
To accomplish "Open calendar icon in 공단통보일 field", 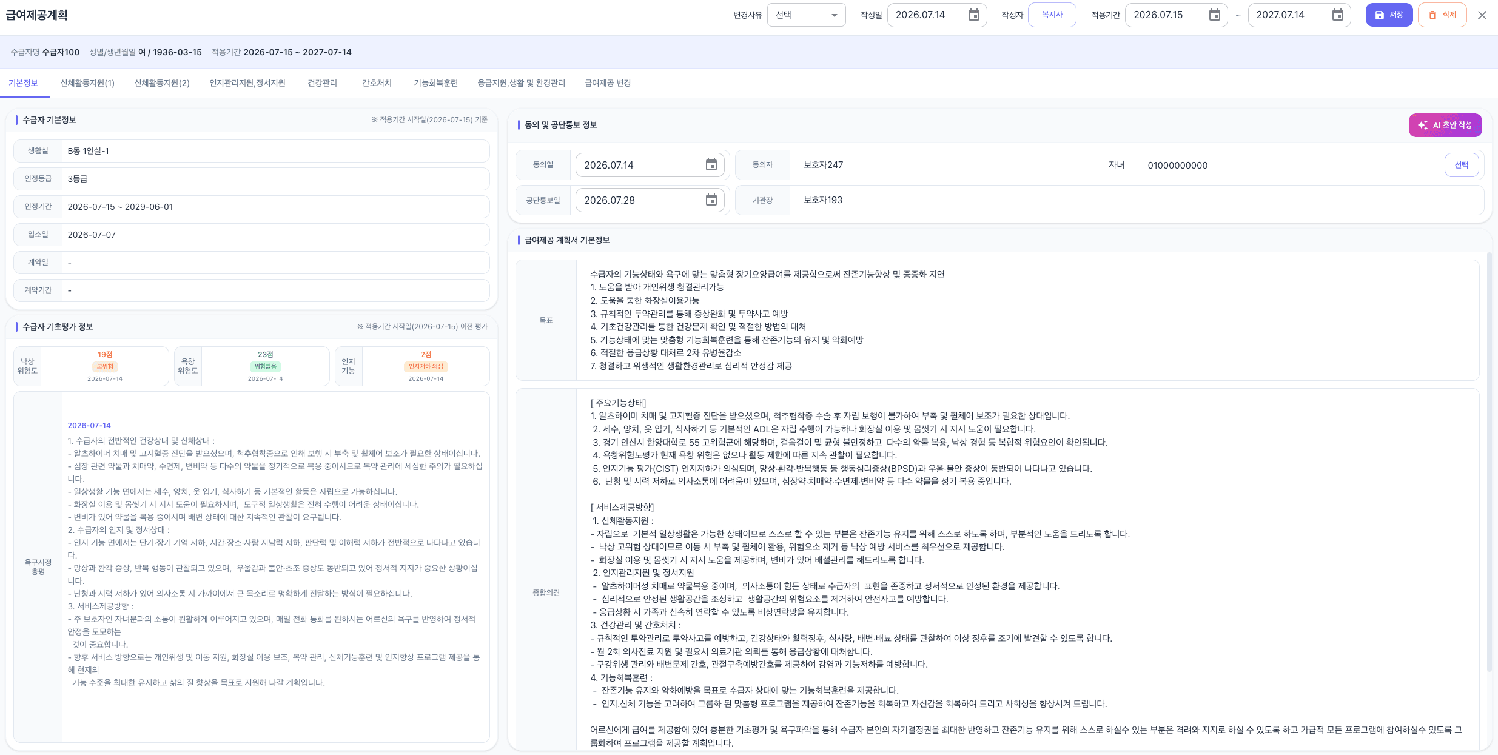I will [x=711, y=200].
